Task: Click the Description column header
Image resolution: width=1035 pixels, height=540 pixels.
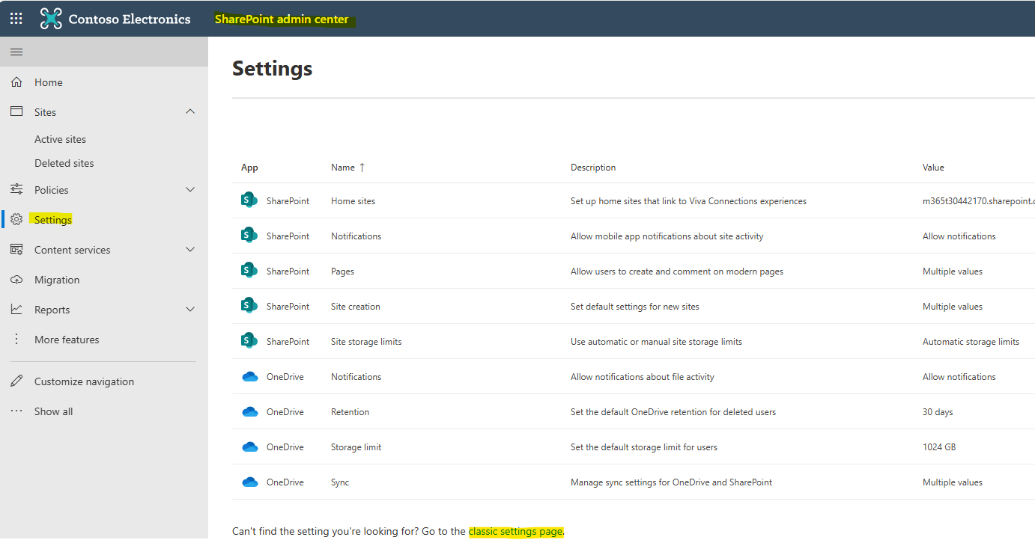Action: point(593,168)
